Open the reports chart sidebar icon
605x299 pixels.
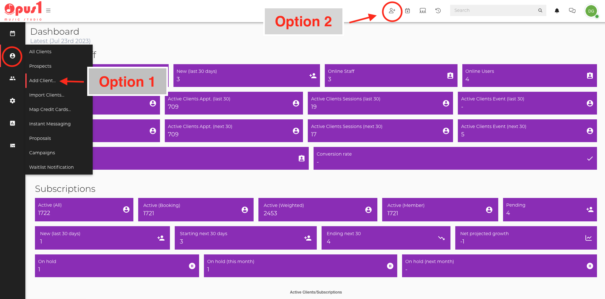[13, 123]
